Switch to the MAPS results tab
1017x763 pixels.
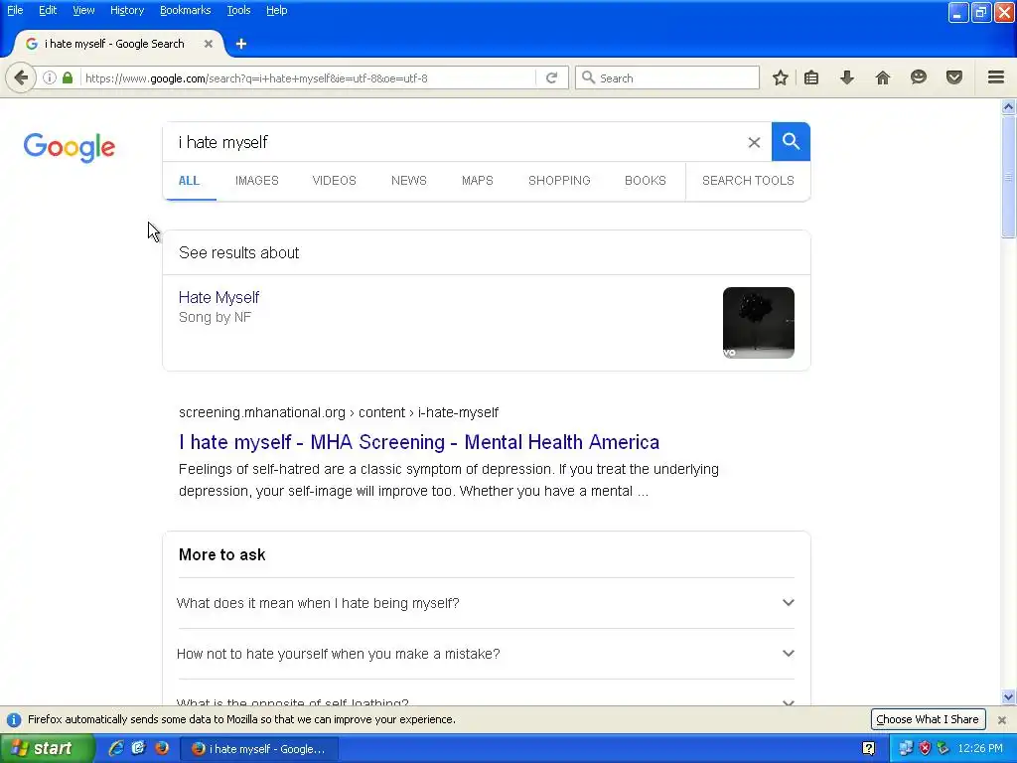(478, 181)
